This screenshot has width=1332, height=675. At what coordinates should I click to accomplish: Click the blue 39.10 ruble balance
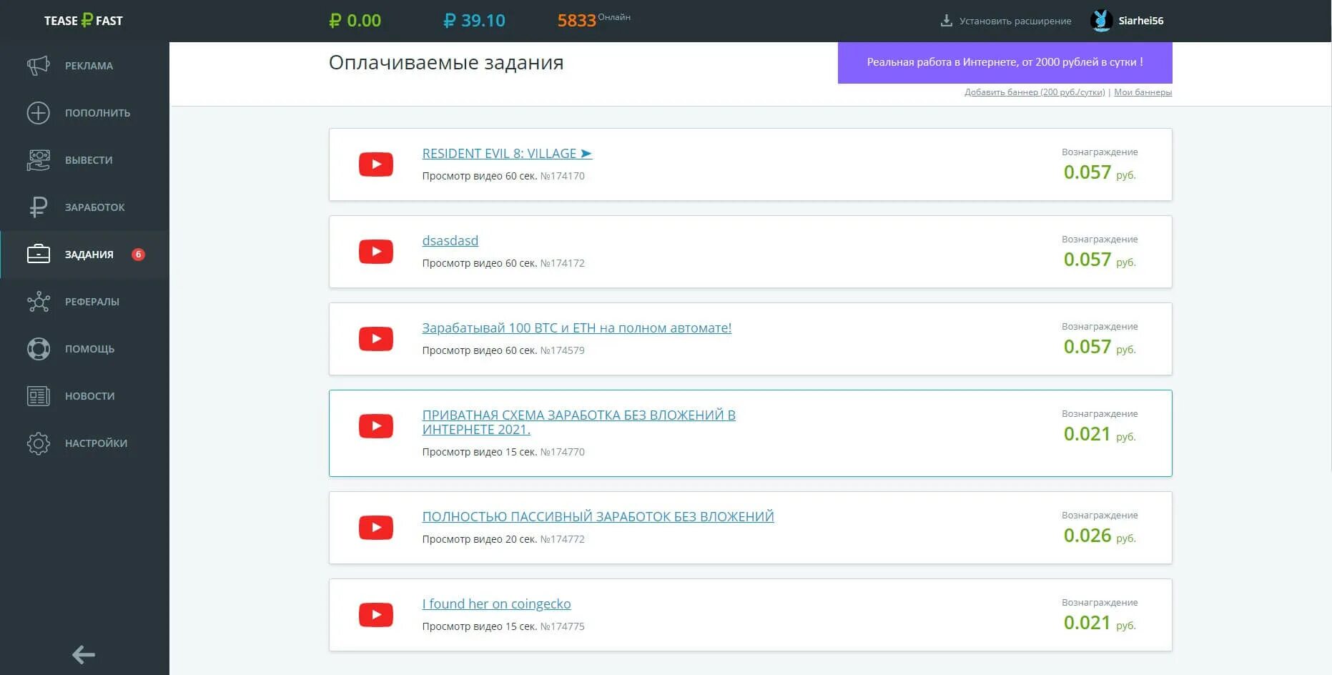(474, 21)
